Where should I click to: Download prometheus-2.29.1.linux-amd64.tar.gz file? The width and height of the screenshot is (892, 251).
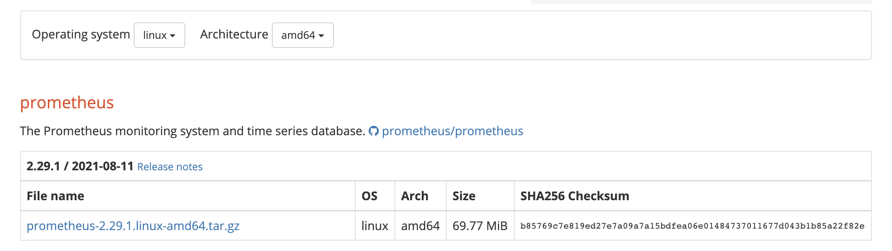coord(133,226)
